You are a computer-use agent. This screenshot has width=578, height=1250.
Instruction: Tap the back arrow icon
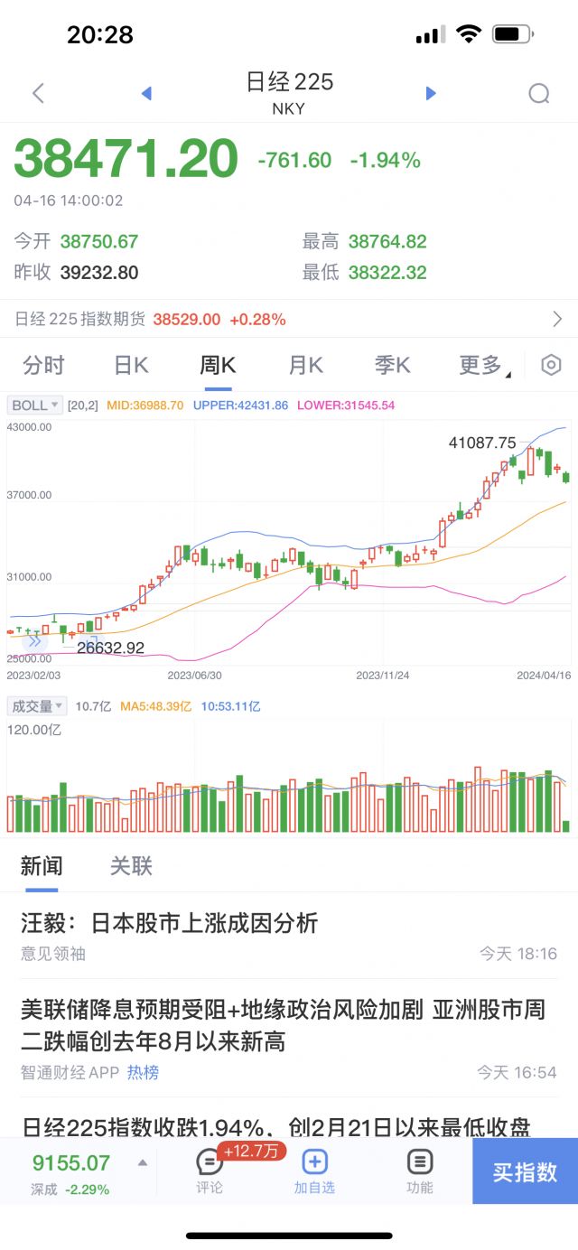(x=38, y=93)
